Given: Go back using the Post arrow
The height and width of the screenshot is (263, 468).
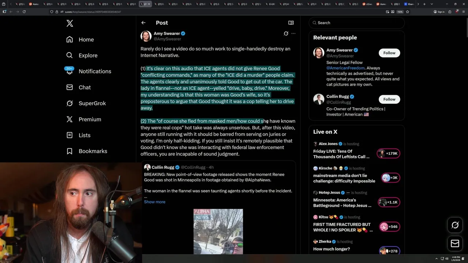Looking at the screenshot, I should 143,23.
